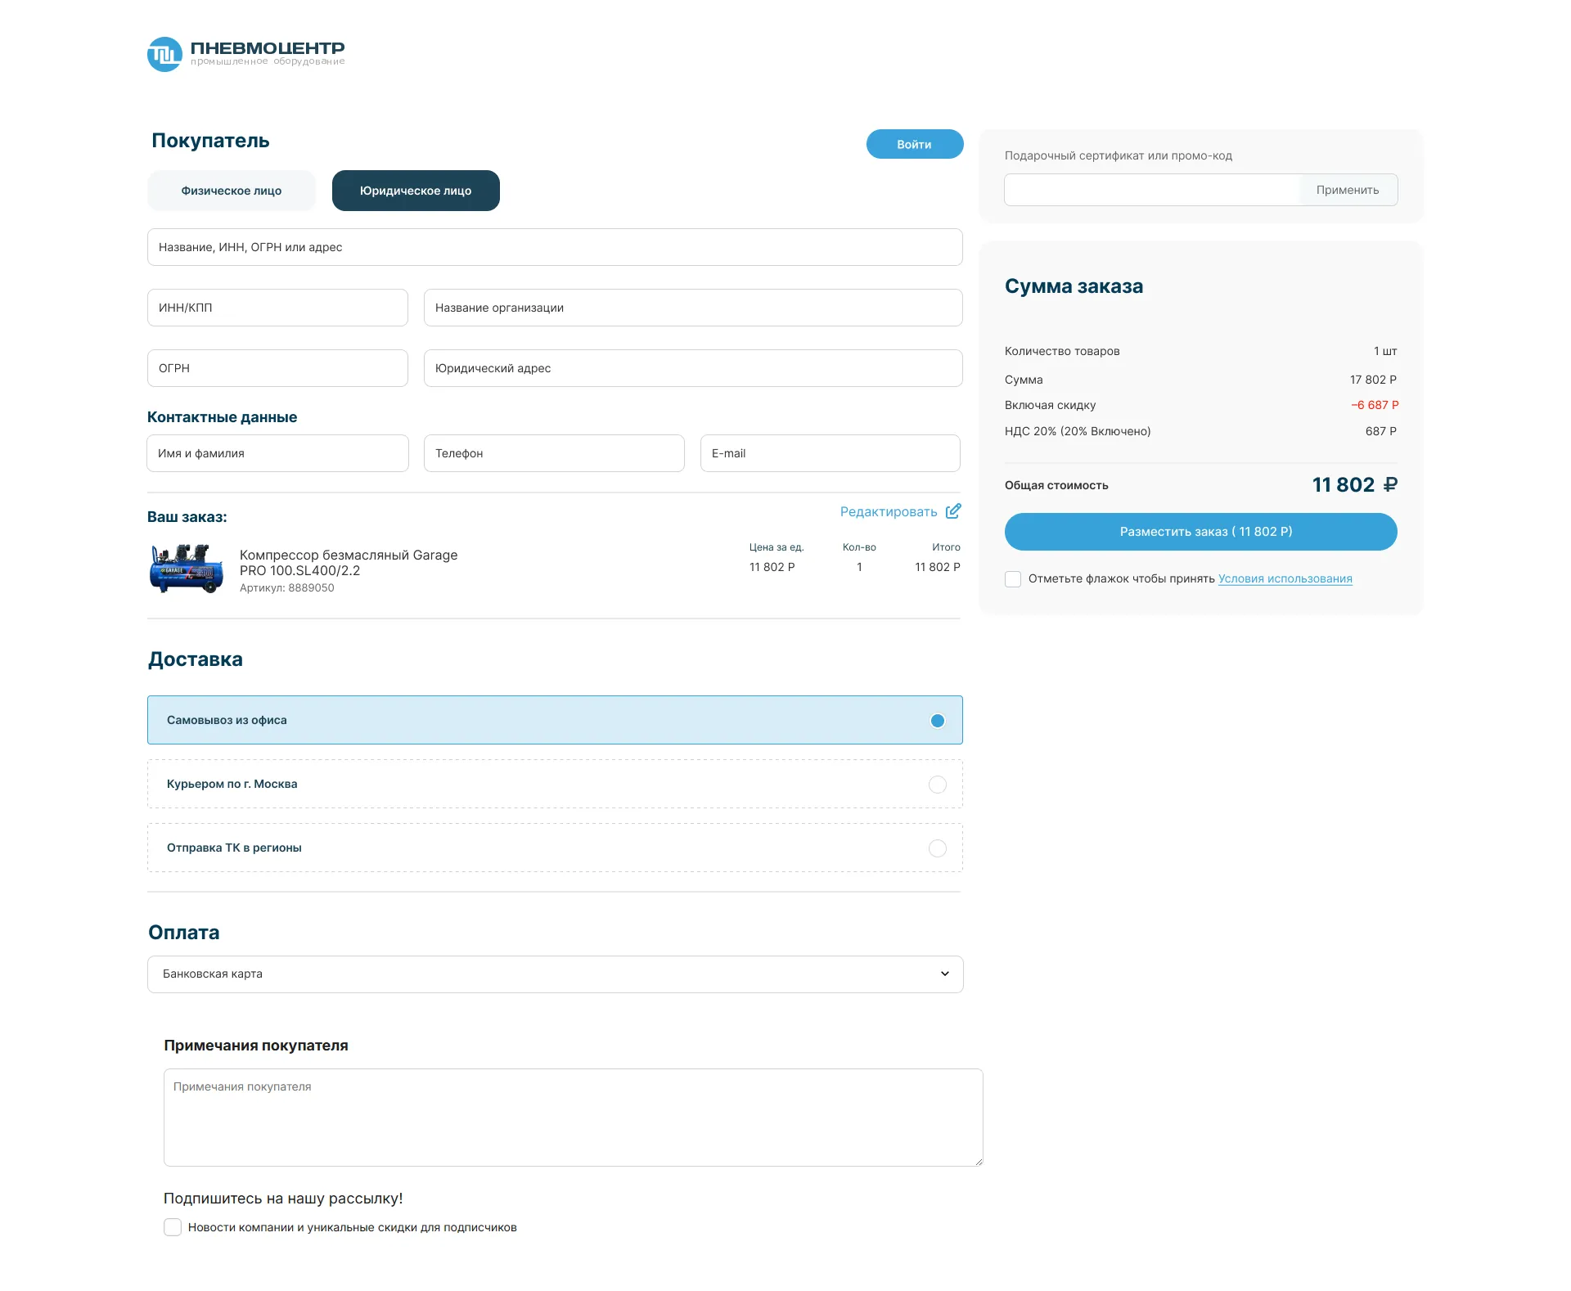This screenshot has width=1571, height=1291.
Task: Click the Редактировать order link
Action: (889, 511)
